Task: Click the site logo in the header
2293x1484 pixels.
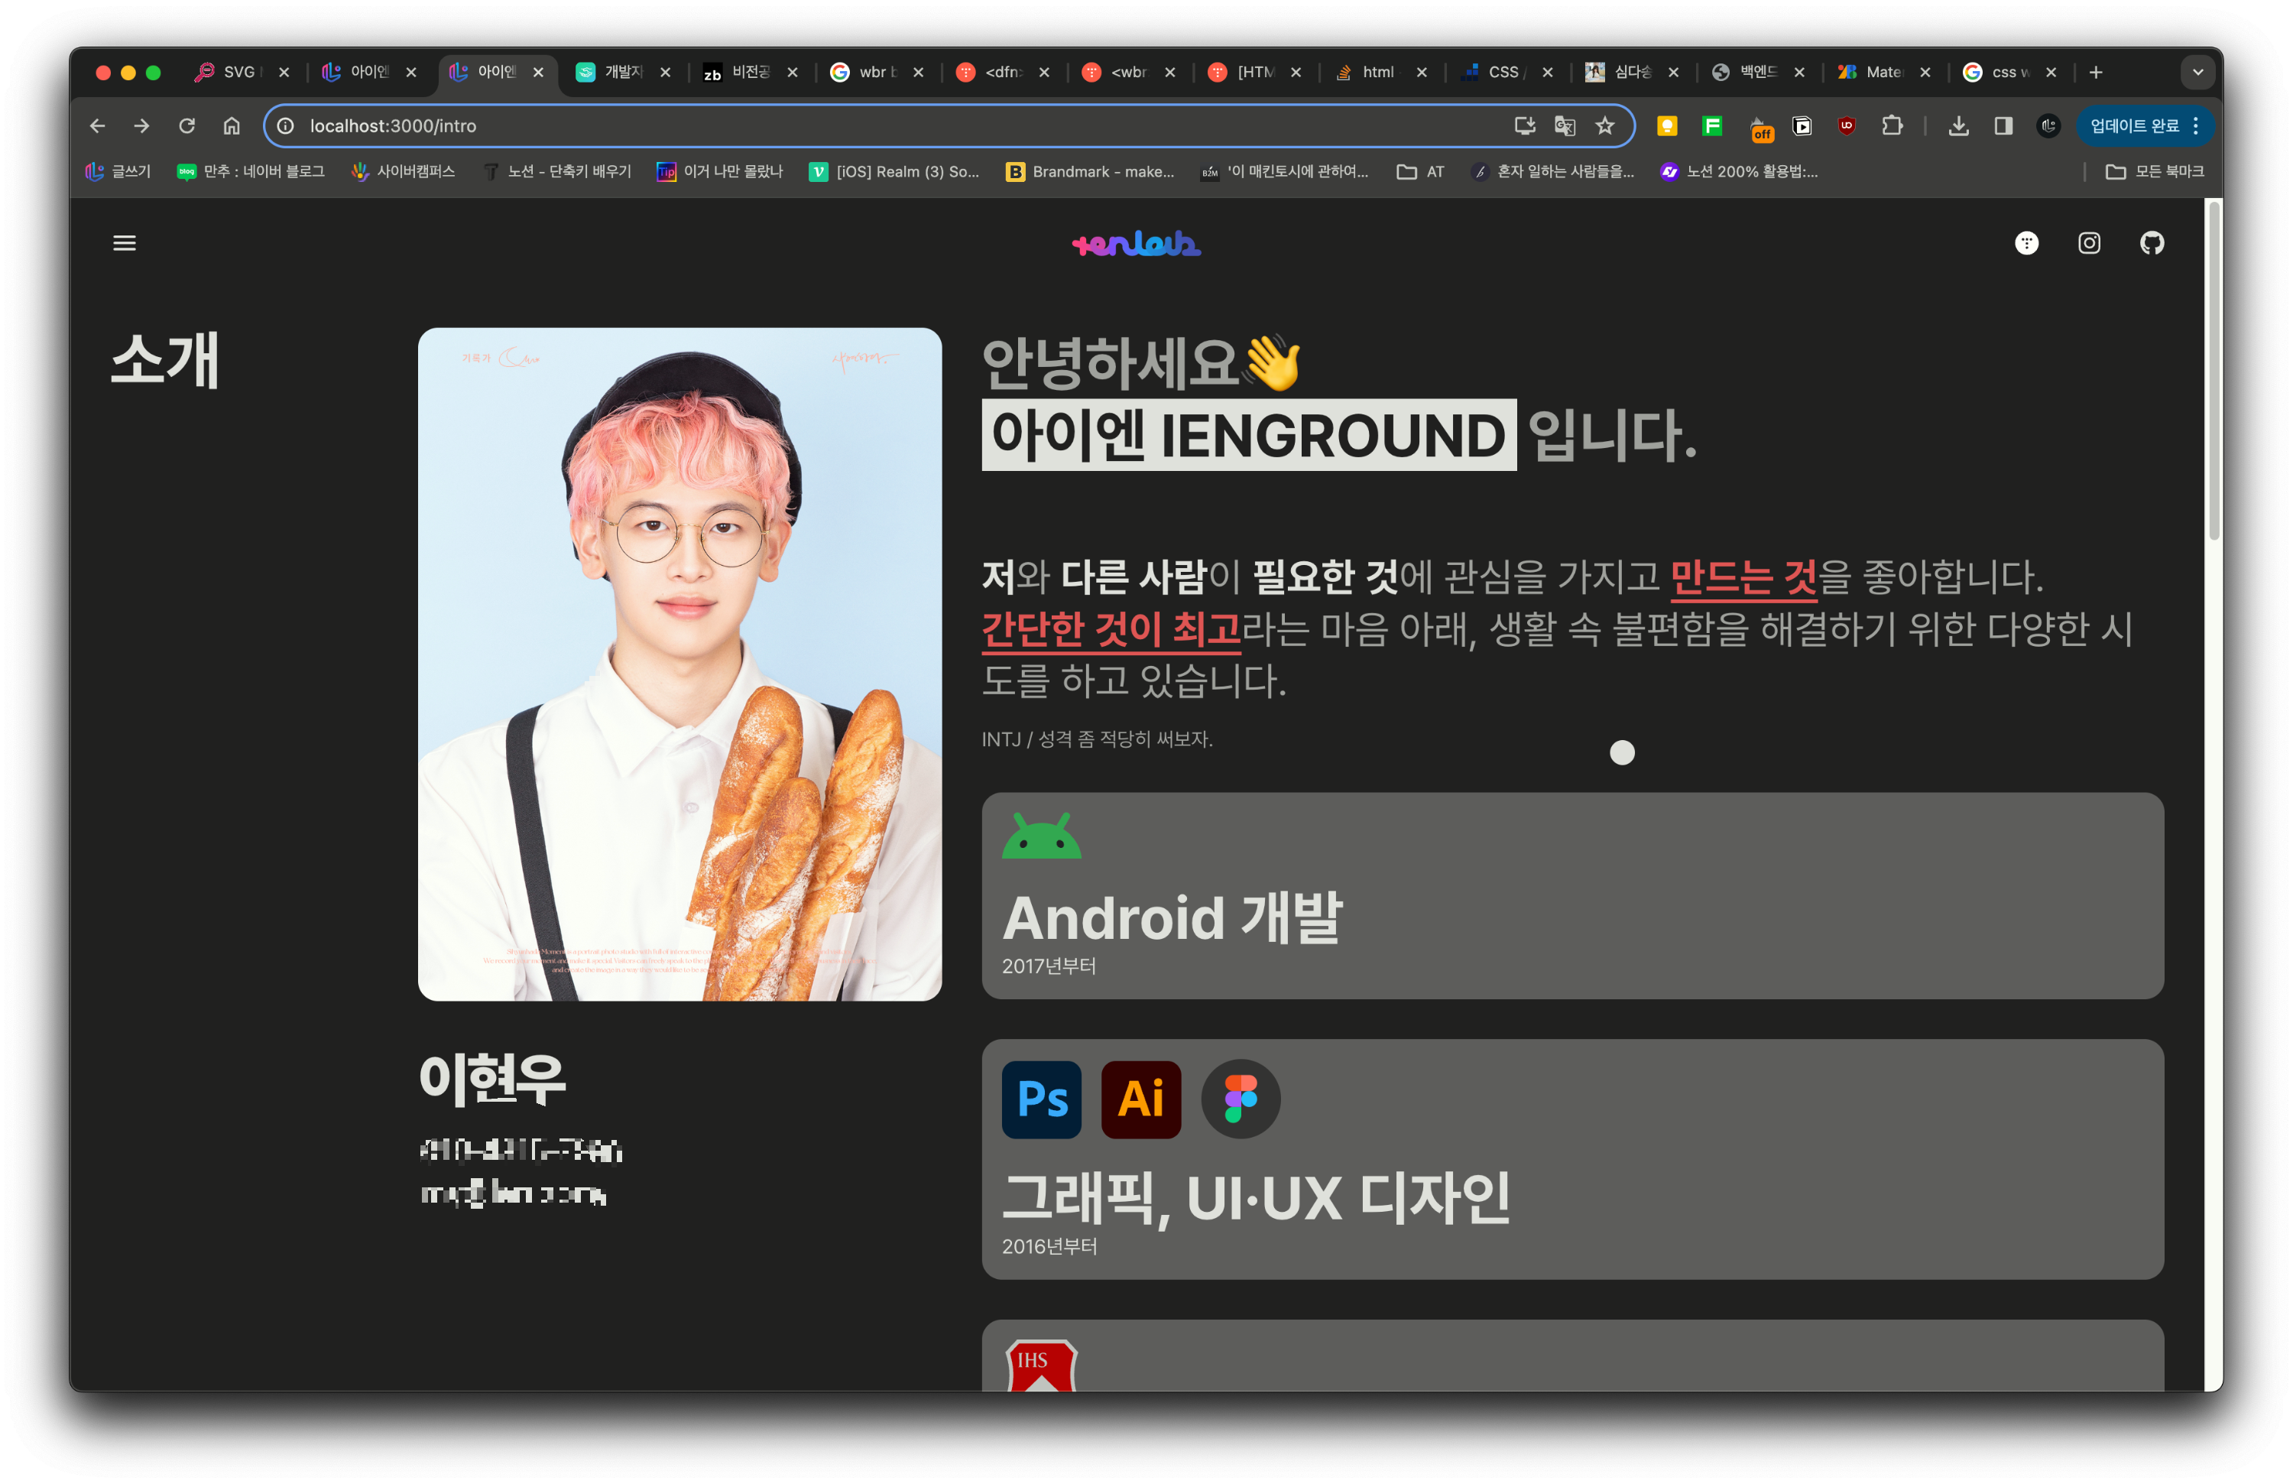Action: 1136,244
